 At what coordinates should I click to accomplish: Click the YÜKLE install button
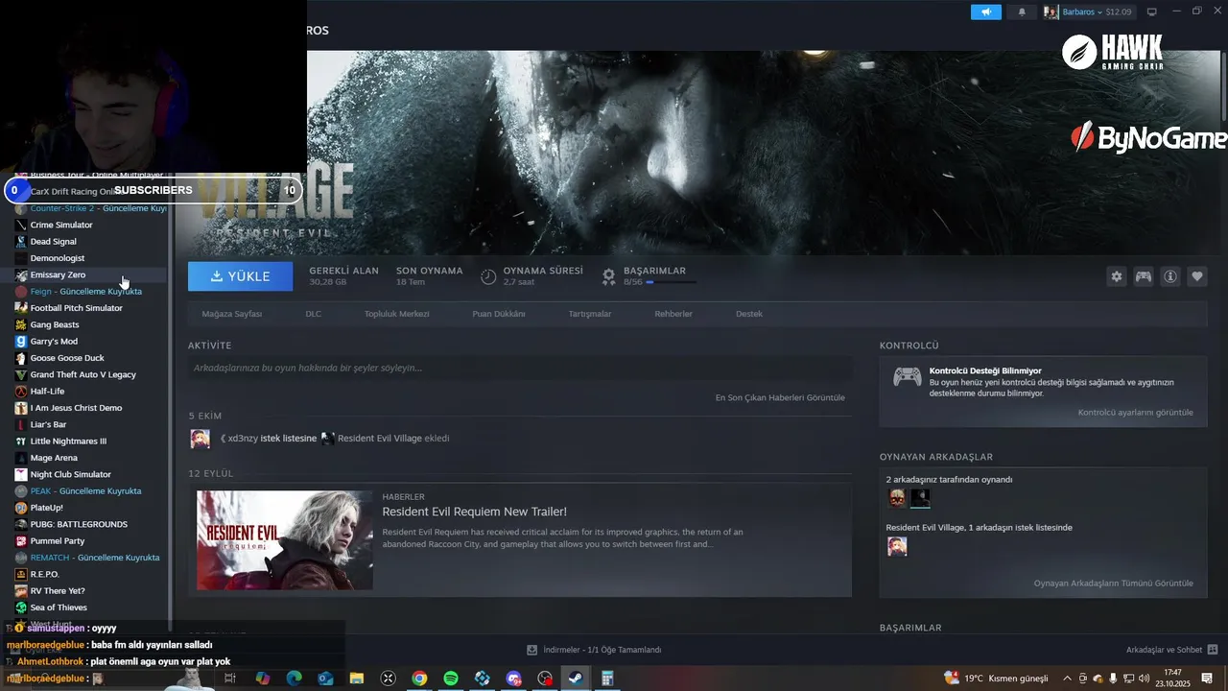click(241, 276)
